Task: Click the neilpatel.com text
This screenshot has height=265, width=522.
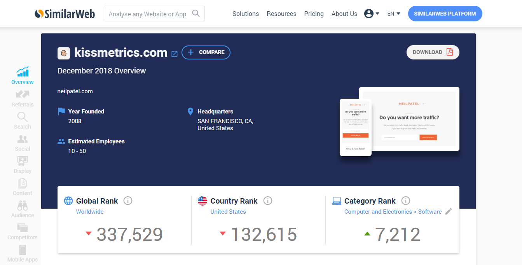Action: pyautogui.click(x=75, y=91)
